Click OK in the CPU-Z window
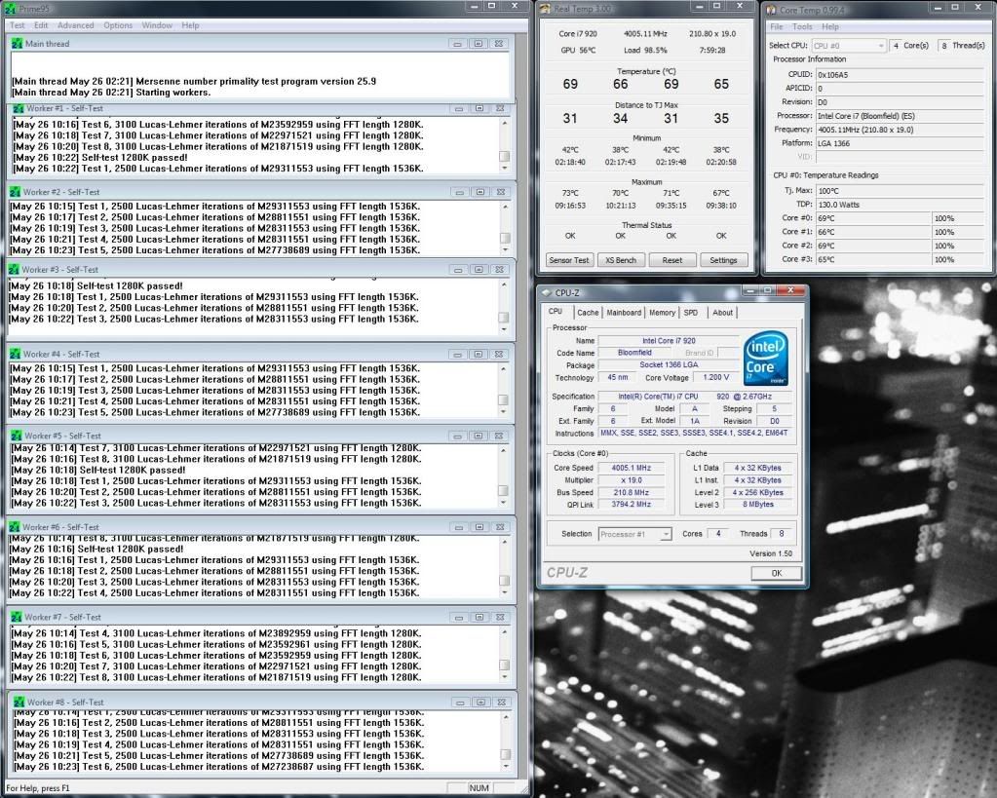997x798 pixels. (777, 573)
